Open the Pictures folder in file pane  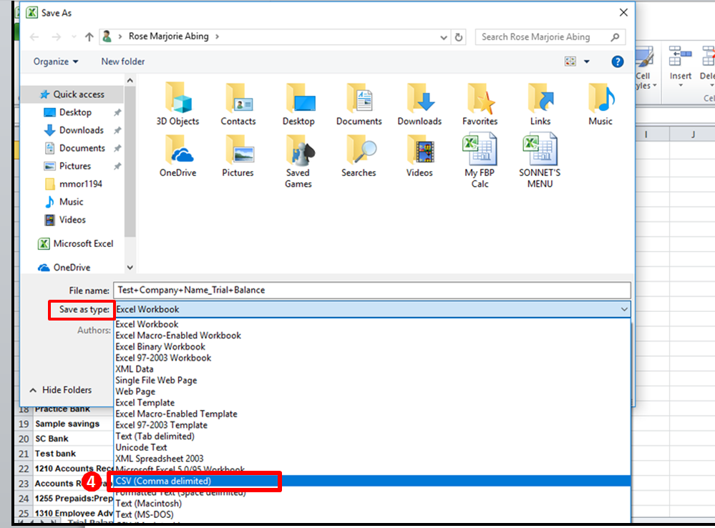pos(238,155)
